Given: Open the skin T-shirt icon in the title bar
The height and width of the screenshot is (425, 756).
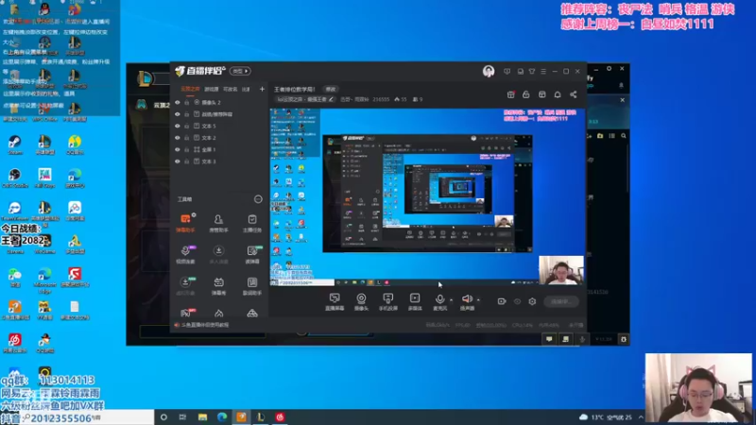Looking at the screenshot, I should click(x=532, y=72).
